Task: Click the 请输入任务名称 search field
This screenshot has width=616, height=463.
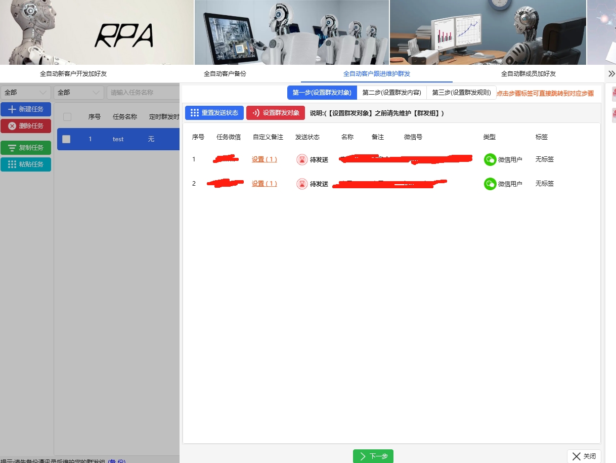Action: pyautogui.click(x=143, y=93)
